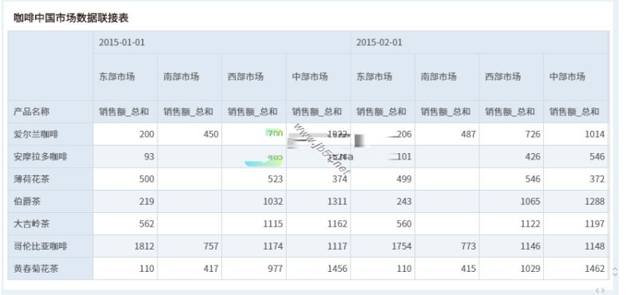Click the value 450 in 爱尔兰咖啡 row
This screenshot has width=639, height=295.
211,134
